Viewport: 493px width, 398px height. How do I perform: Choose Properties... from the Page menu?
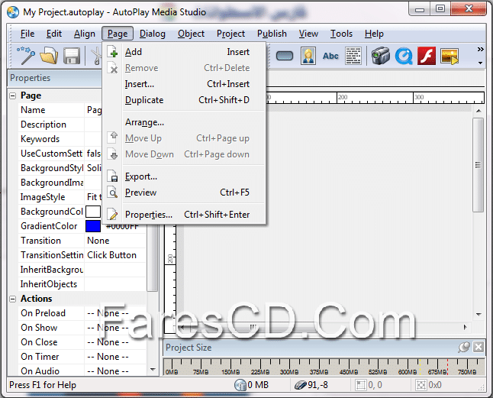[185, 215]
